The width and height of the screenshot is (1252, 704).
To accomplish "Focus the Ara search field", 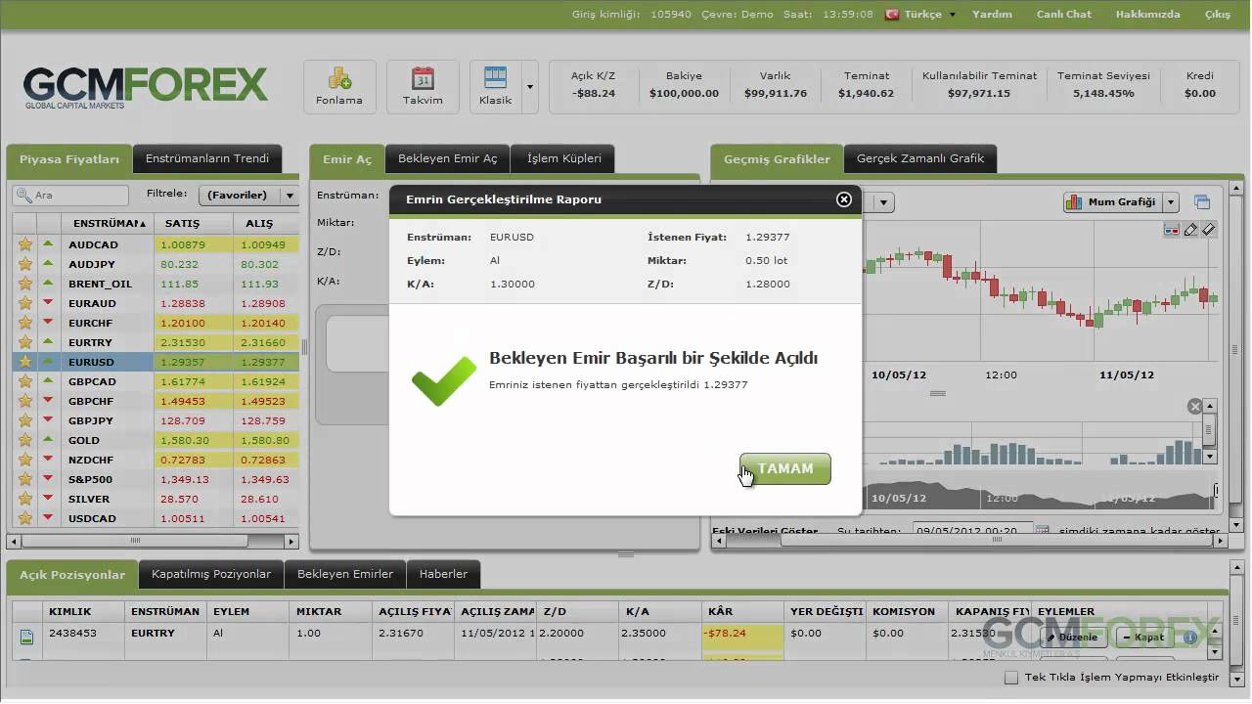I will coord(71,196).
